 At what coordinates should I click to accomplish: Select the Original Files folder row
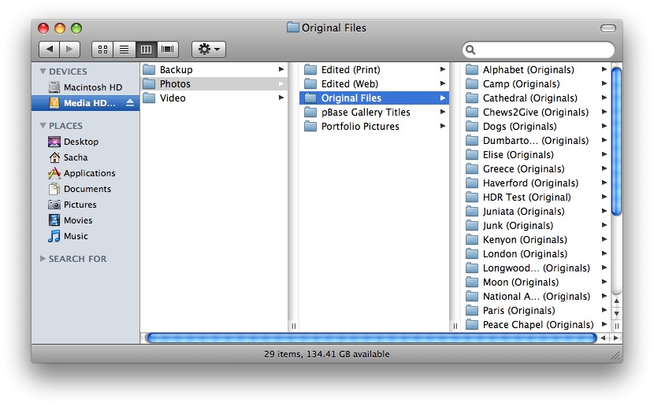click(x=374, y=98)
